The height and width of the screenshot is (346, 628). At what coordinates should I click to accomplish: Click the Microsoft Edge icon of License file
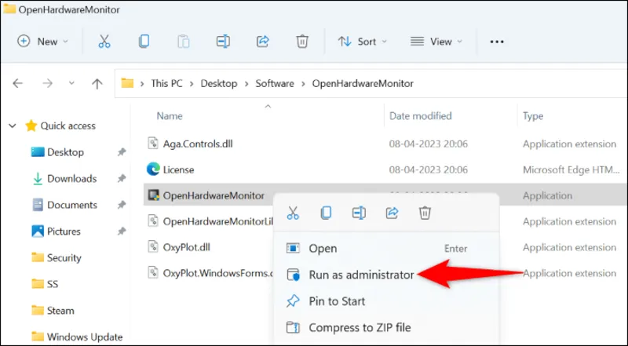click(153, 169)
